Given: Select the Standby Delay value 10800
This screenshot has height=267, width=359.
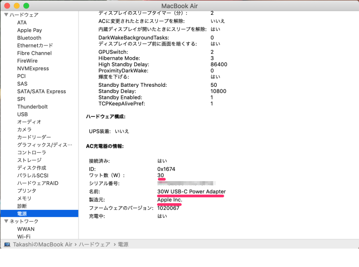Looking at the screenshot, I should point(219,91).
